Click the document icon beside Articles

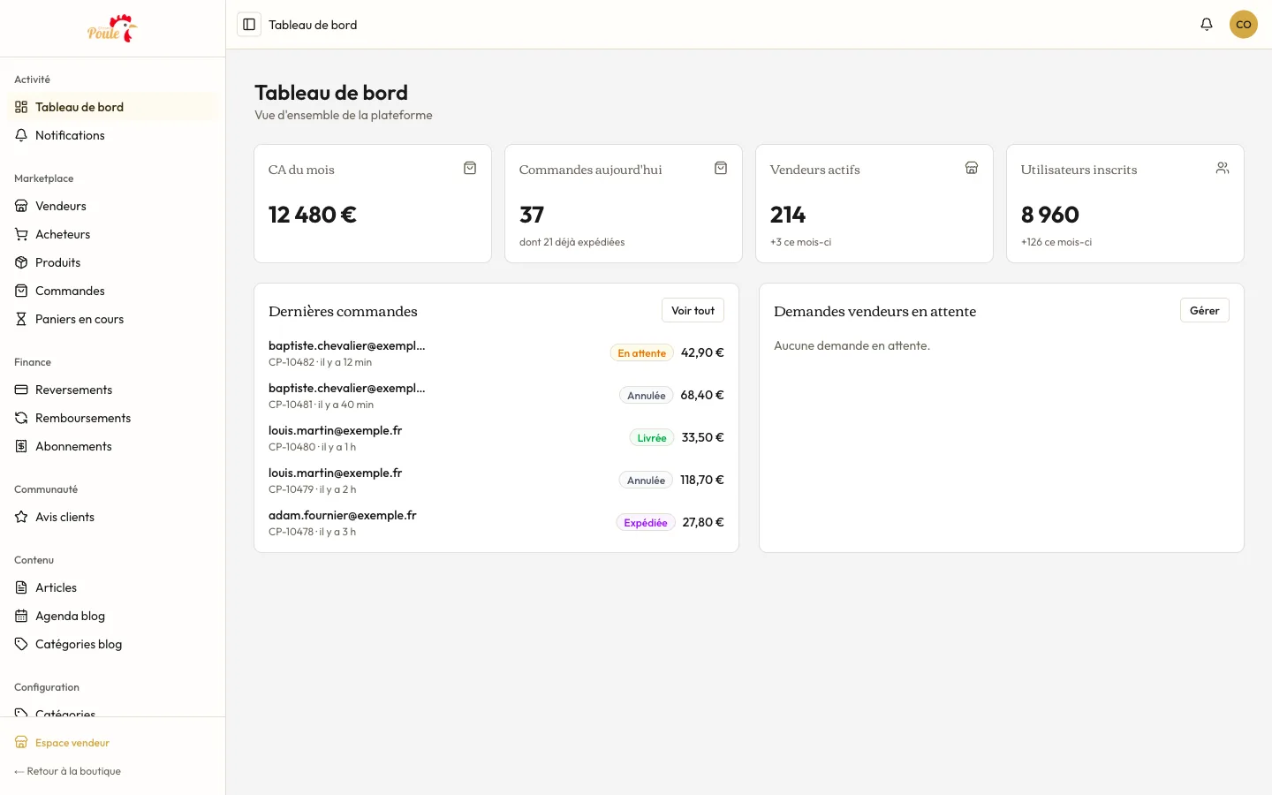(21, 587)
